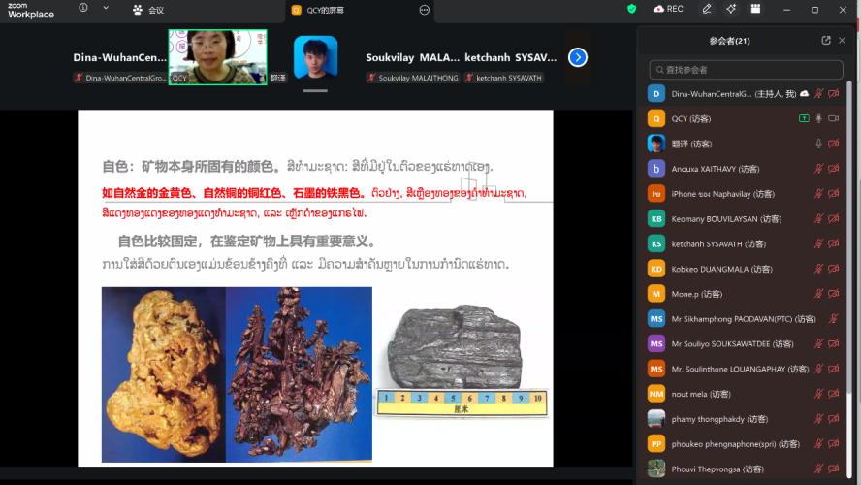Click QCY screen share indicator icon
Screen dimensions: 861x485
pyautogui.click(x=804, y=118)
